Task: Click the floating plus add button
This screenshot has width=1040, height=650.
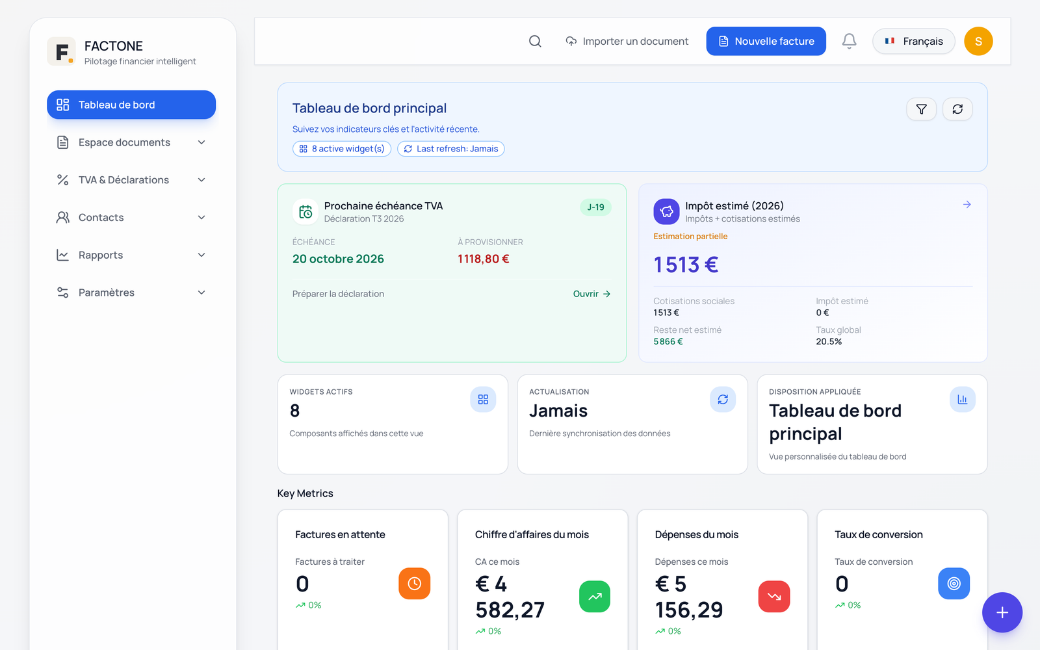Action: (1002, 612)
